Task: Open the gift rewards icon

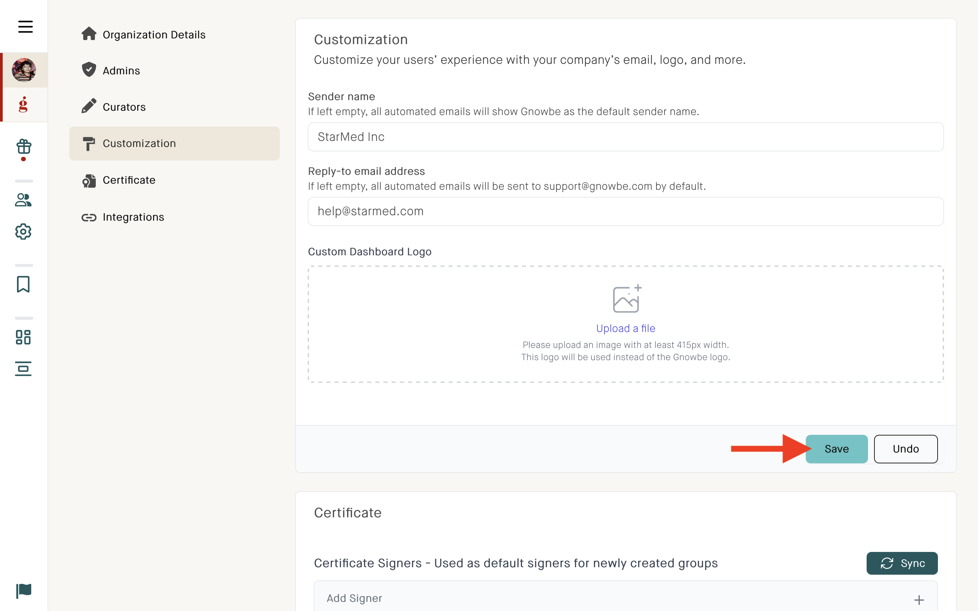Action: click(24, 147)
